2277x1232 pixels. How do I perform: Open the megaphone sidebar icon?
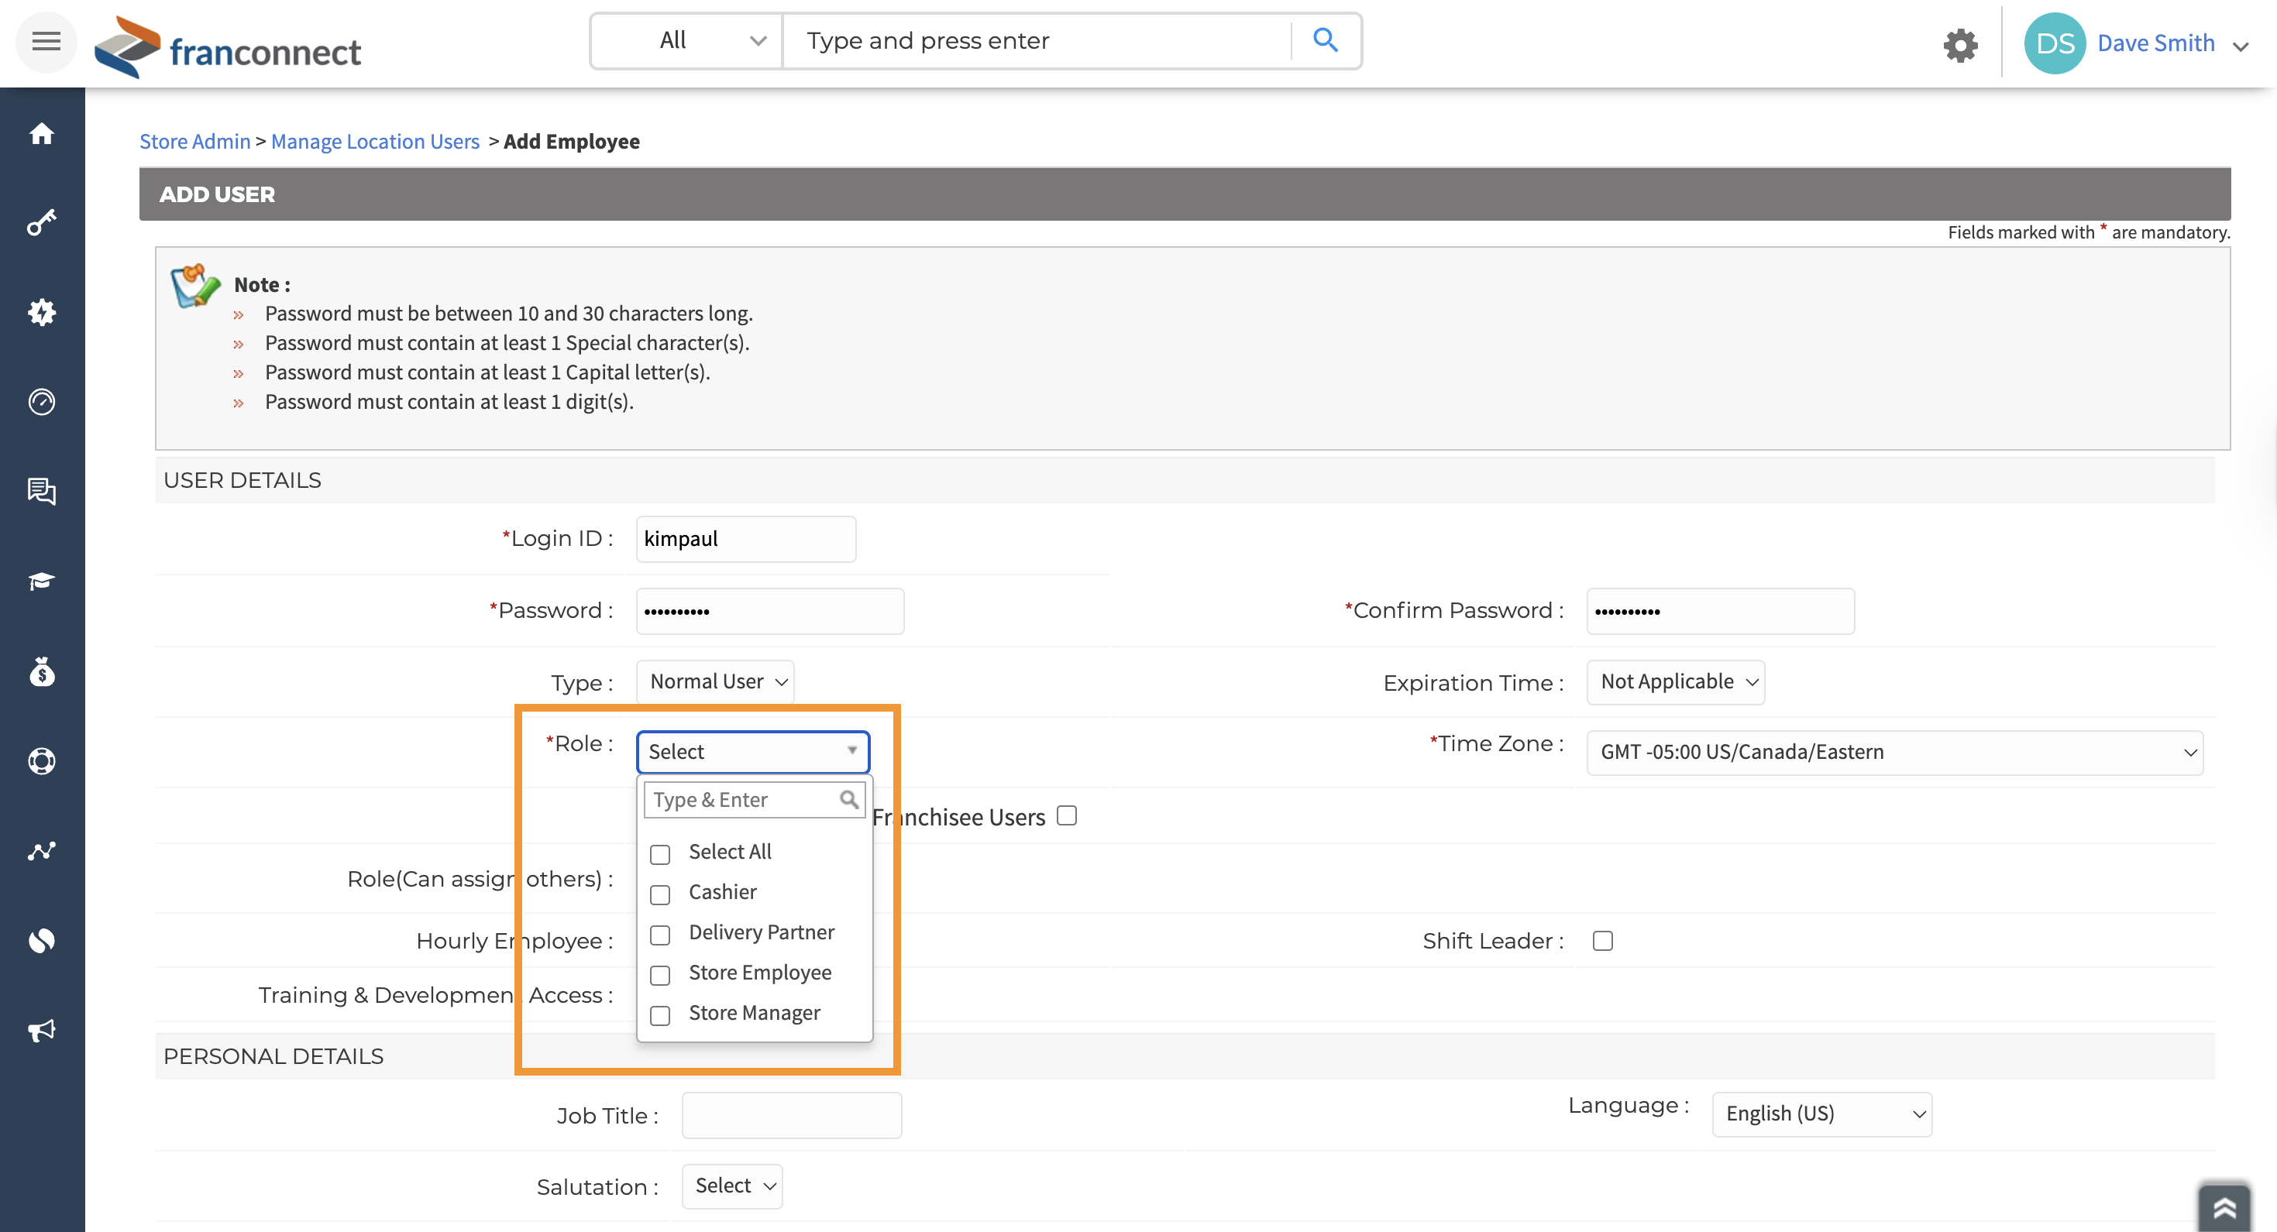pyautogui.click(x=42, y=1030)
